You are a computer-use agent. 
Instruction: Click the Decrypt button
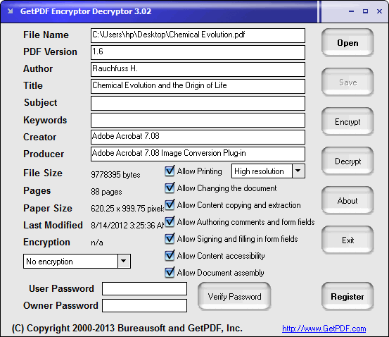(347, 161)
